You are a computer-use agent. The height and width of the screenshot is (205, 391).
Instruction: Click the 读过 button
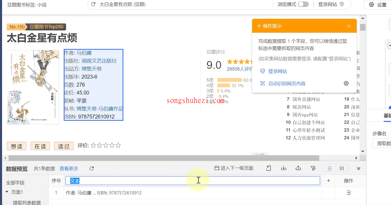64,146
